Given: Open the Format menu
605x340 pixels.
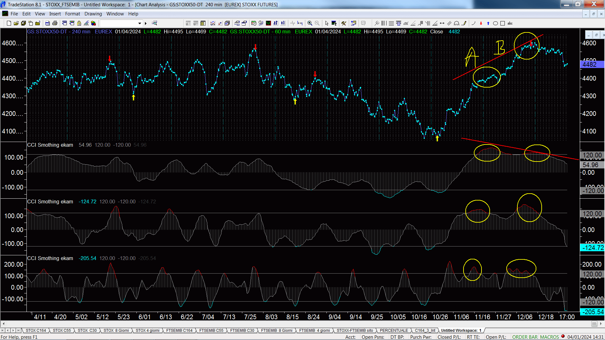Looking at the screenshot, I should 72,14.
